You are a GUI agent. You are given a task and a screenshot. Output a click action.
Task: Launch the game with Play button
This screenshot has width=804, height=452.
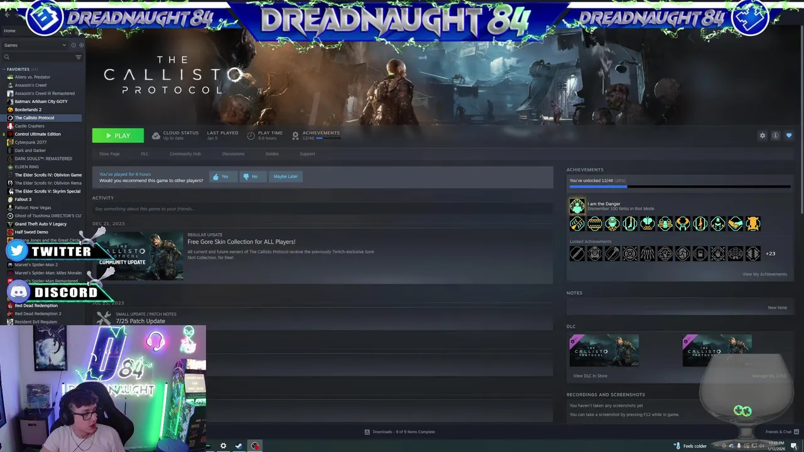[118, 136]
